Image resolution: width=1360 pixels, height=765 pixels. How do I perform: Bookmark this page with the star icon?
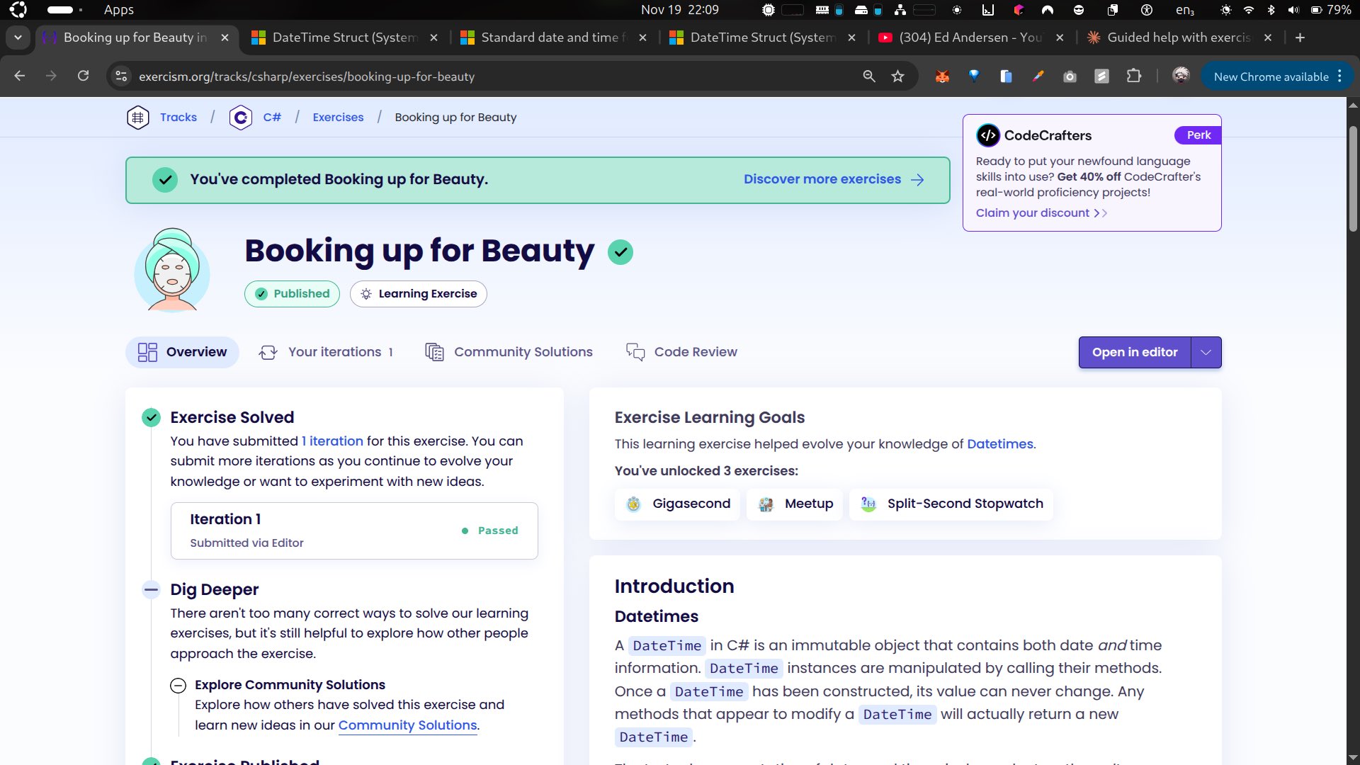(x=897, y=76)
